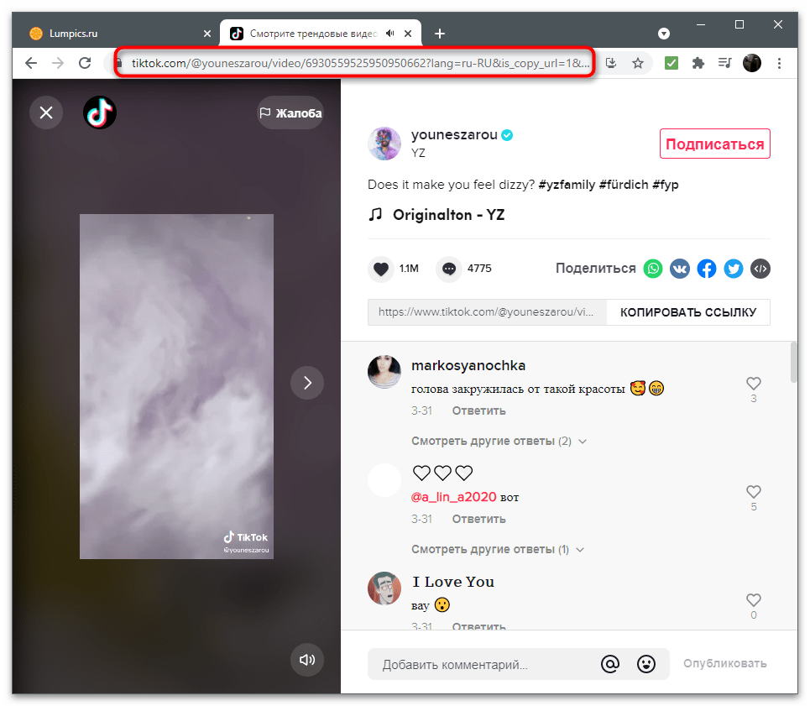Open comments via the speech bubble icon
This screenshot has height=706, width=810.
click(449, 269)
